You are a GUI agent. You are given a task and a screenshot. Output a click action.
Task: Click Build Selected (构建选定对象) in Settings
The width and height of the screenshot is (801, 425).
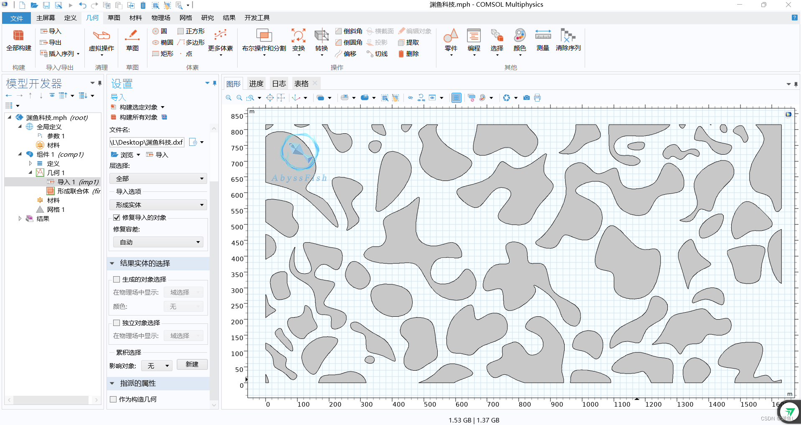pos(138,107)
